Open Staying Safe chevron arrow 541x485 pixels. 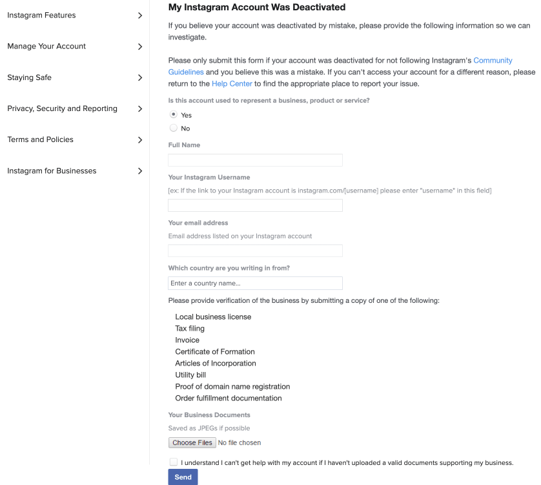pos(139,77)
